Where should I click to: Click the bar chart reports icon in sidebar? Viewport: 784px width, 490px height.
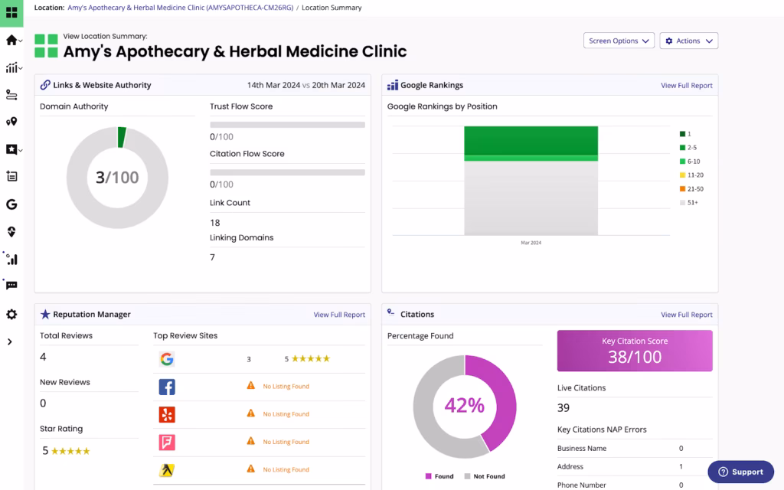(11, 259)
